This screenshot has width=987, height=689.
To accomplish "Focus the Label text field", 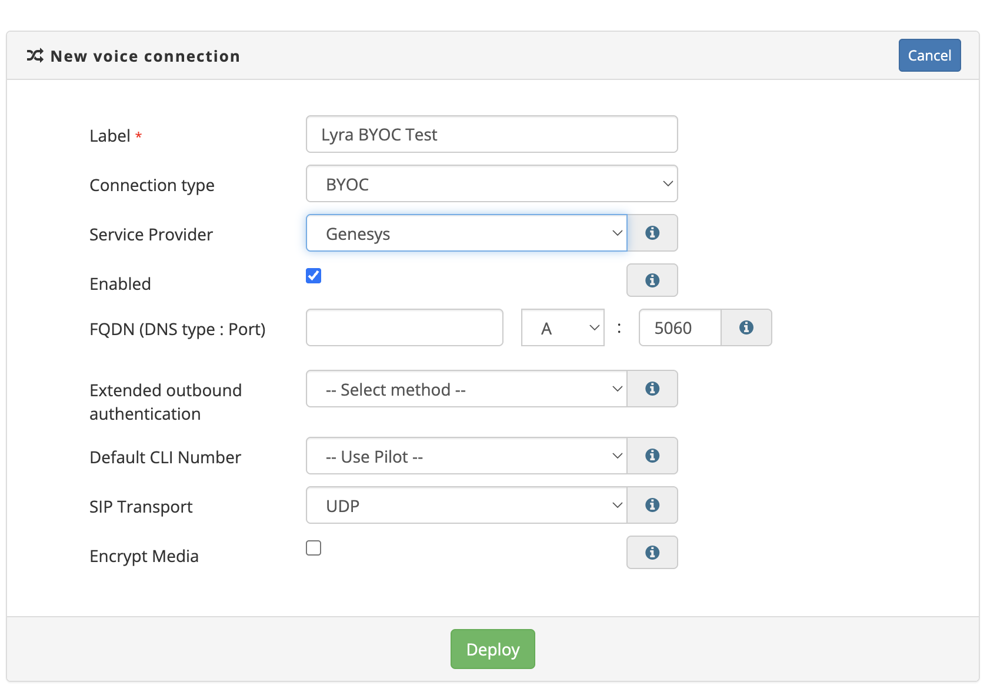I will (491, 135).
